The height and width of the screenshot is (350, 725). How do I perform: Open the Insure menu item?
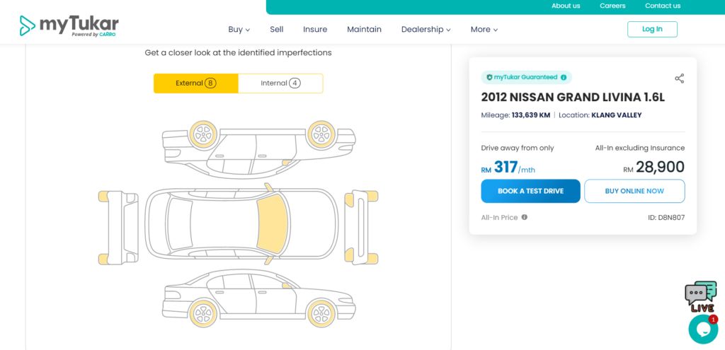click(315, 29)
